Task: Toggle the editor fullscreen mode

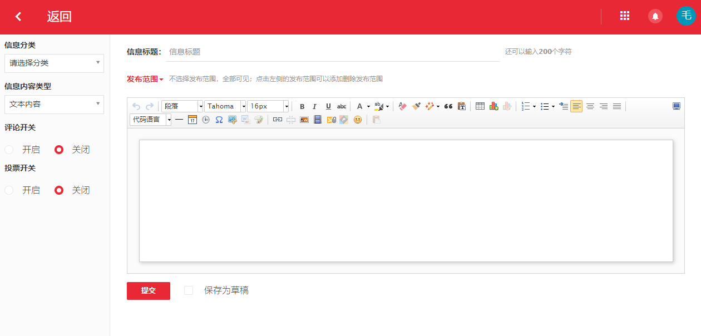Action: click(675, 105)
